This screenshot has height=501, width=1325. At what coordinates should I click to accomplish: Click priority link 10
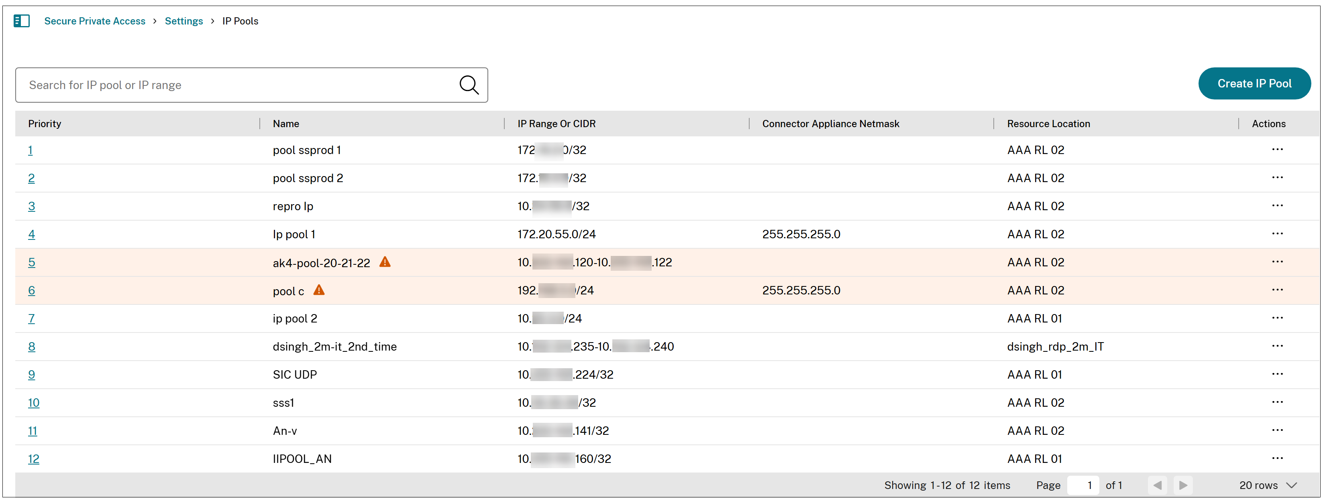(x=33, y=403)
